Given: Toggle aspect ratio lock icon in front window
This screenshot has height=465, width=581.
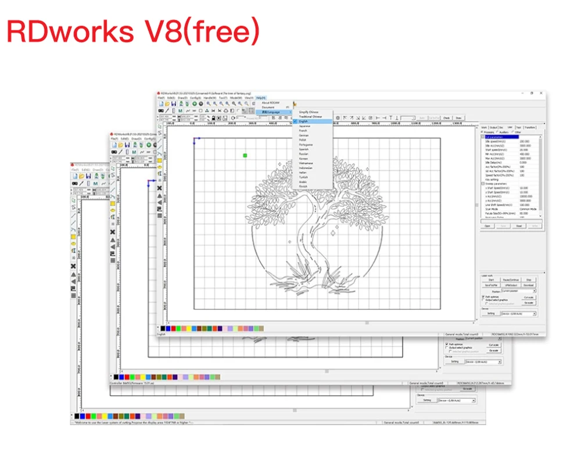Looking at the screenshot, I should (x=213, y=118).
